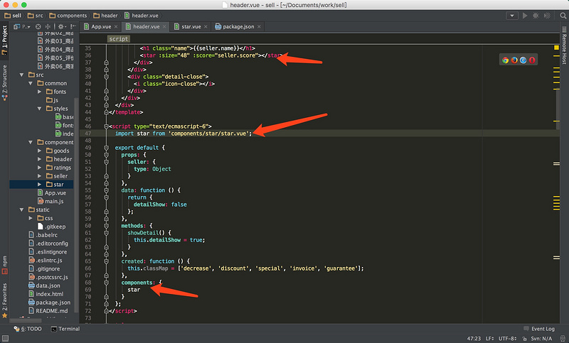
Task: Toggle fold at script tag line 46
Action: 106,126
